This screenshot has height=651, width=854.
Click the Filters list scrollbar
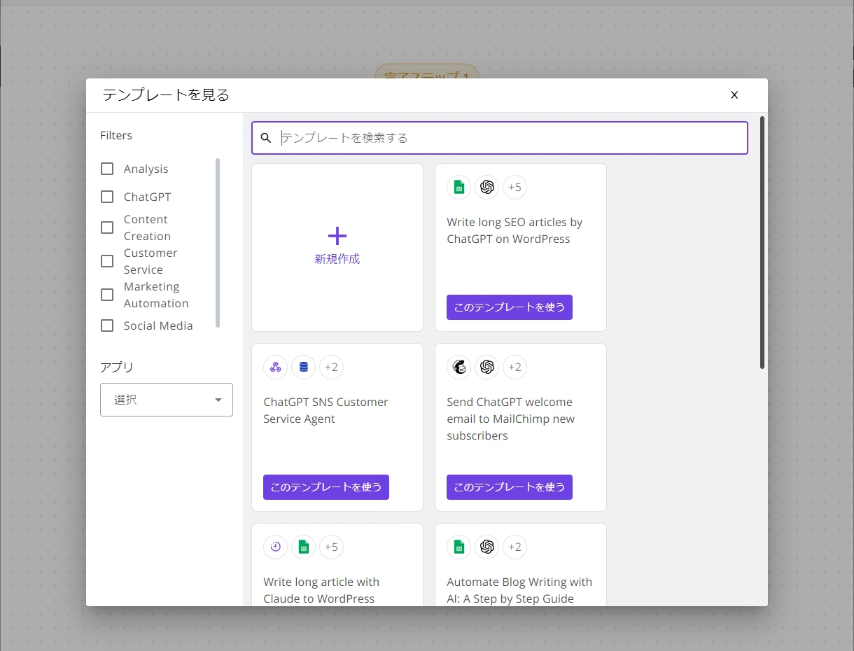pos(218,242)
